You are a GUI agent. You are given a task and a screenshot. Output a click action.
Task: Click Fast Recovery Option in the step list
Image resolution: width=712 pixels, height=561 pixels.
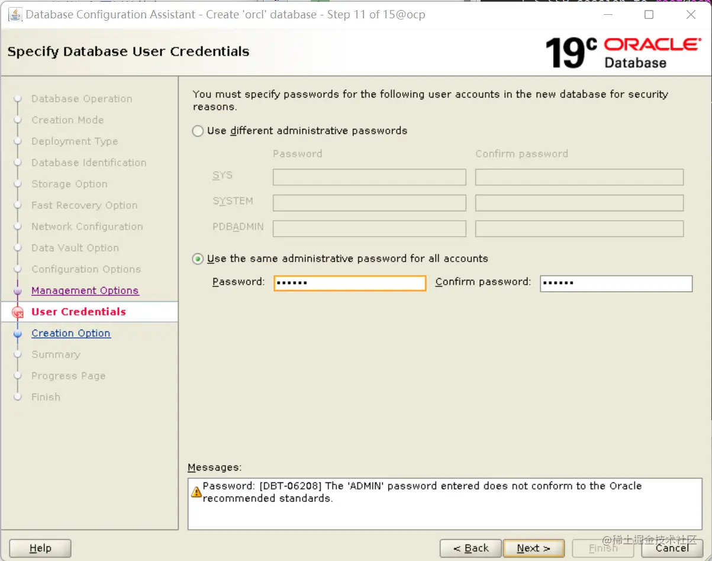pyautogui.click(x=85, y=205)
